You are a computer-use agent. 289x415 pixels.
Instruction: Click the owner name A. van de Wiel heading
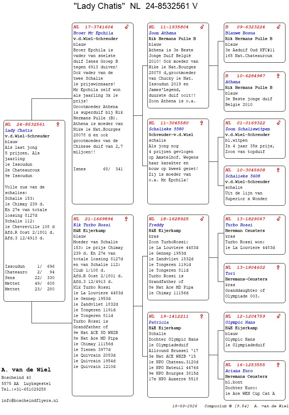pos(26,370)
